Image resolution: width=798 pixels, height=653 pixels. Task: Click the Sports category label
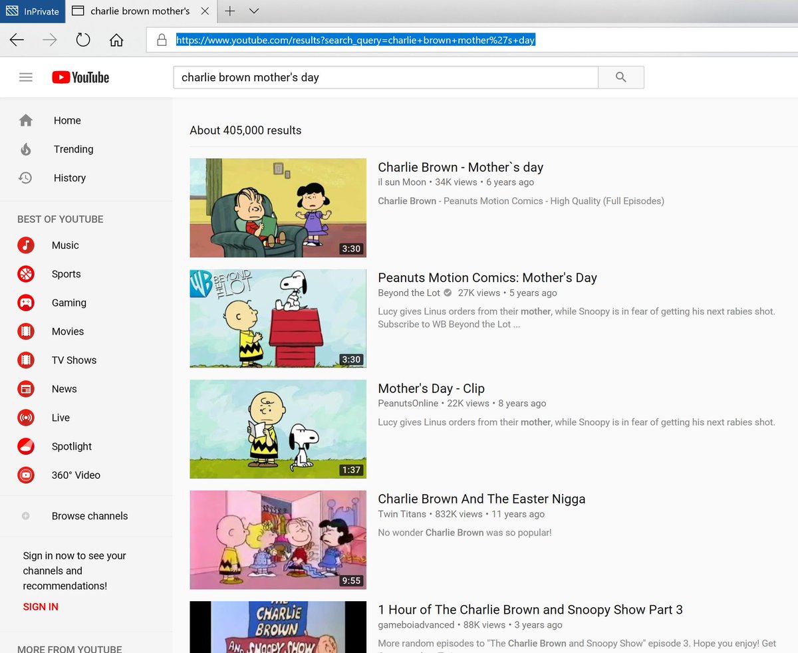66,274
